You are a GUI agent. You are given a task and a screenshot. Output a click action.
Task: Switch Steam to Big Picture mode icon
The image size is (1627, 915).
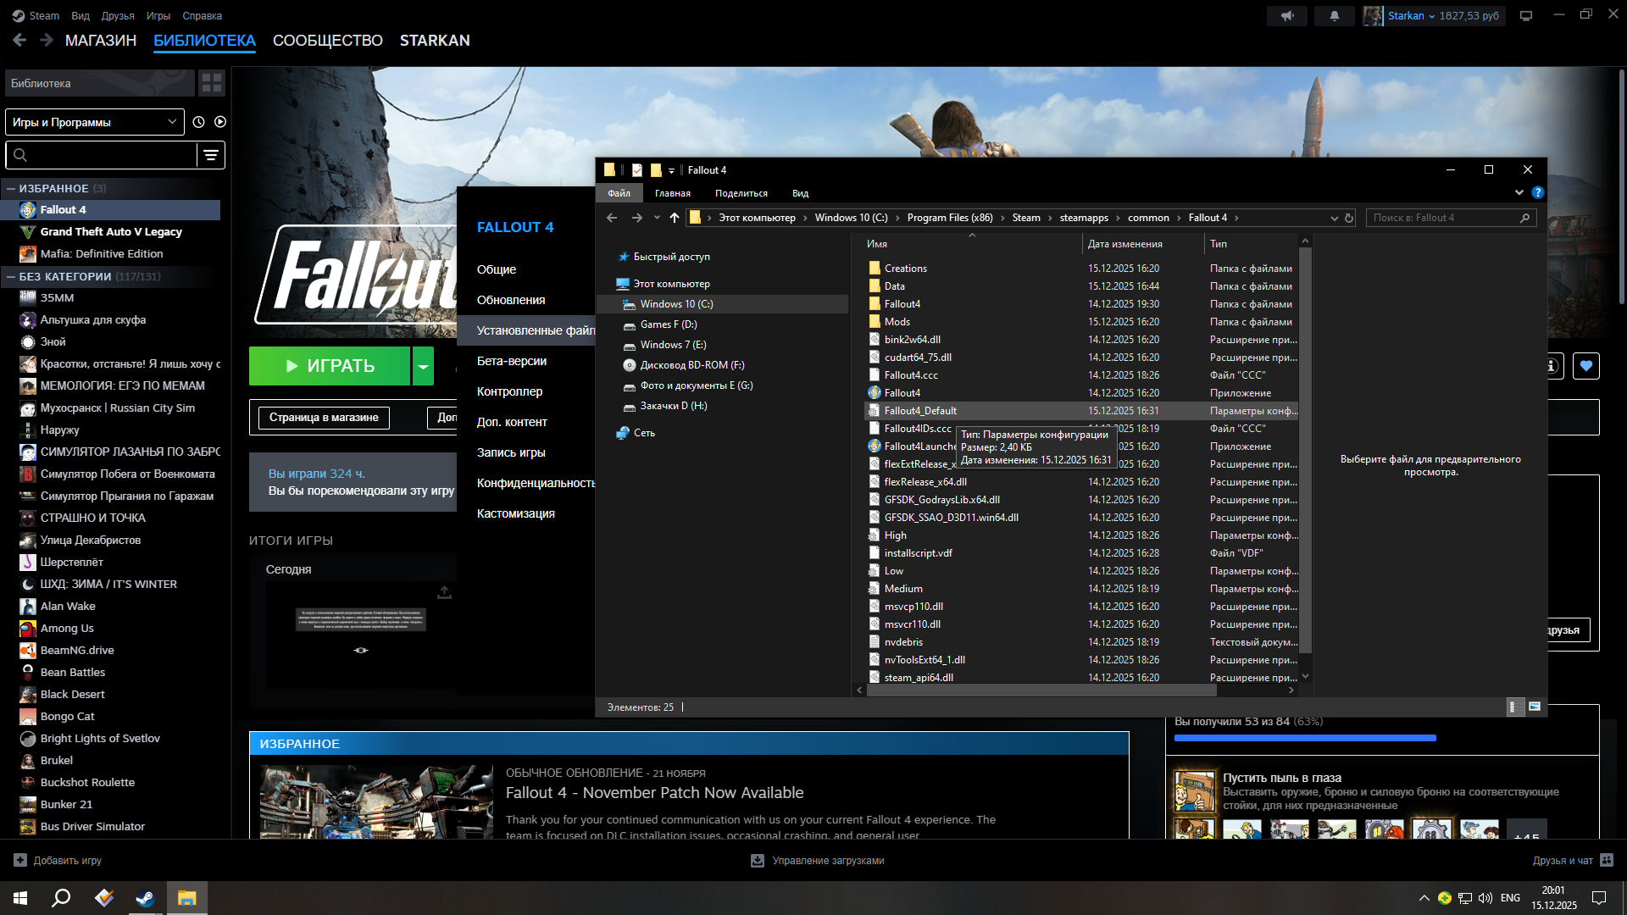tap(1526, 16)
